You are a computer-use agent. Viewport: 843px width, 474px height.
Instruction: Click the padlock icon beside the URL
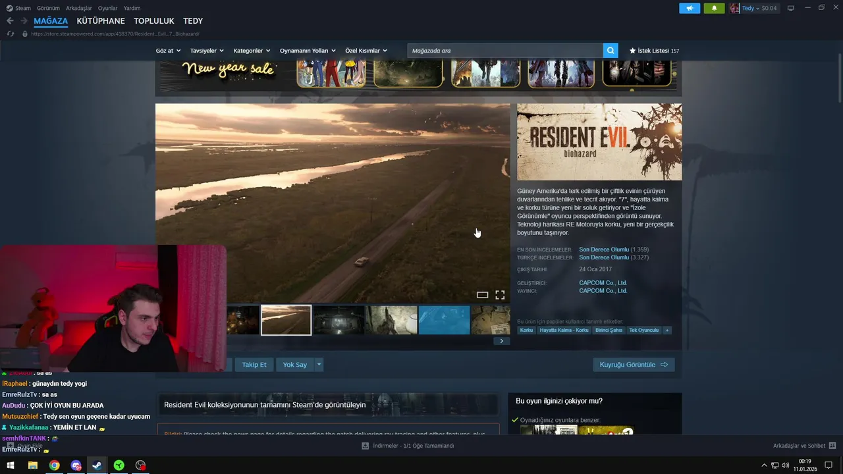25,34
